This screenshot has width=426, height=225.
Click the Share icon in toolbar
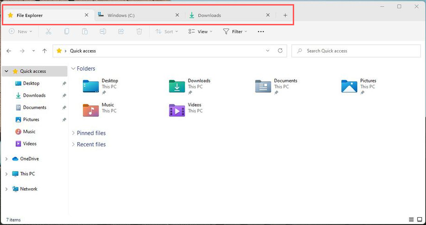point(121,31)
